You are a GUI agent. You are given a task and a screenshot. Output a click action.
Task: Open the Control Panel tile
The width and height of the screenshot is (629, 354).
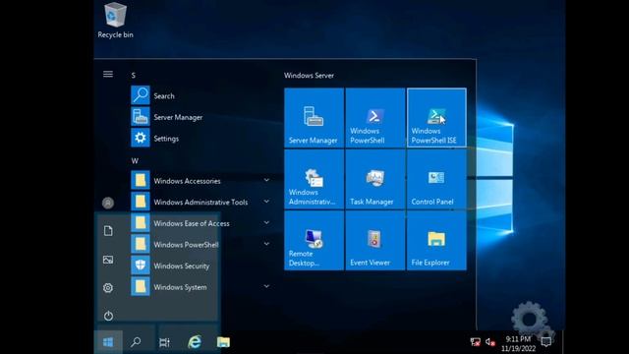tap(436, 179)
